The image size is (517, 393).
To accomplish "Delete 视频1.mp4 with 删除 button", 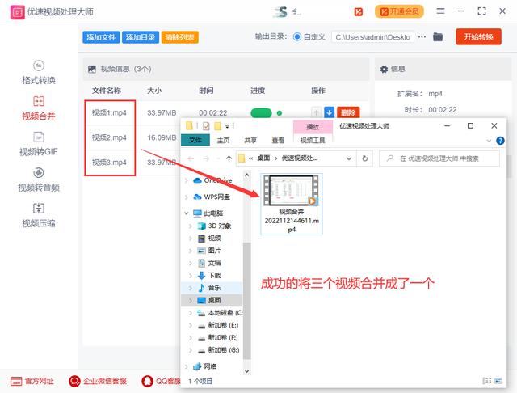I will (348, 112).
